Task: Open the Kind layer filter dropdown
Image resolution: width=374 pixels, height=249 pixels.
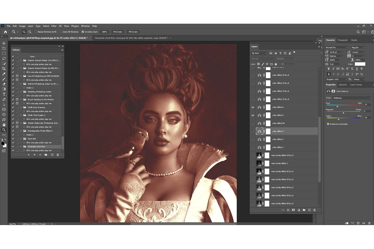Action: point(259,53)
